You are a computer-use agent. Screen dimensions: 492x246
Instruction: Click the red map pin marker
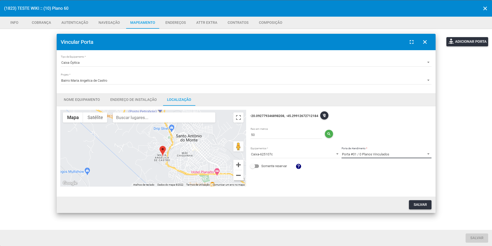click(163, 151)
